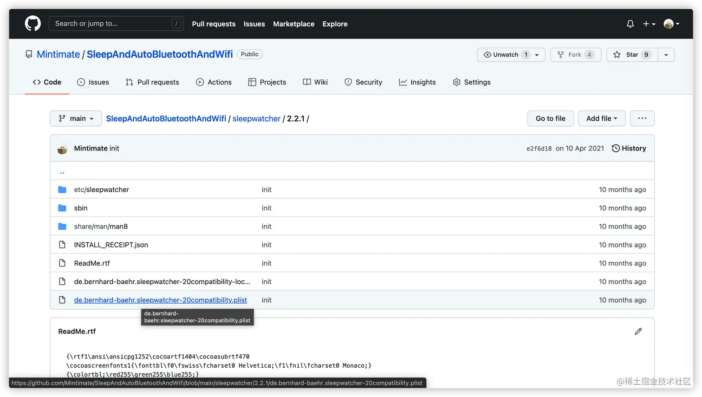Screen dimensions: 702x397
Task: Click "10 months ago" in ReadMe.rtf row
Action: (x=622, y=263)
